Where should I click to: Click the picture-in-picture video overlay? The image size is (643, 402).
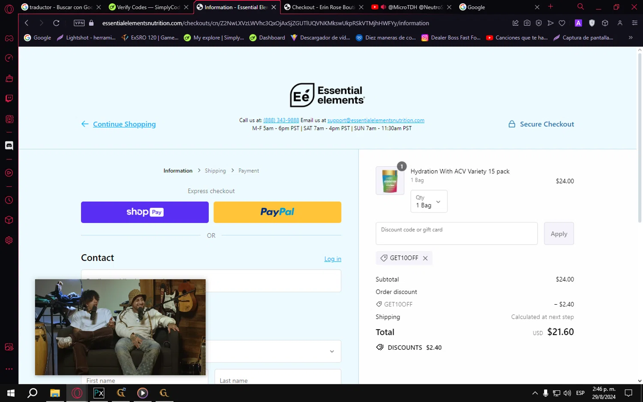[x=120, y=327]
